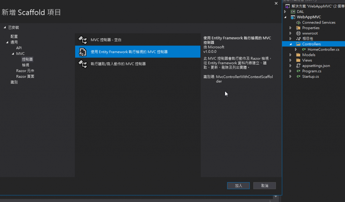Select 執行讀取/寫入動作的 MVC 控制器 template
The image size is (345, 202).
coord(138,64)
